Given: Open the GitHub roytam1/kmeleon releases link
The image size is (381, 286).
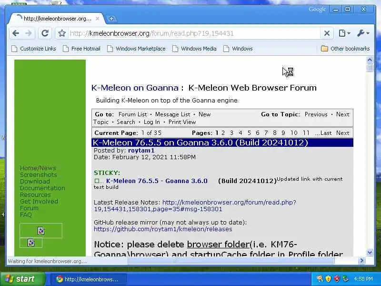Looking at the screenshot, I should coord(163,229).
